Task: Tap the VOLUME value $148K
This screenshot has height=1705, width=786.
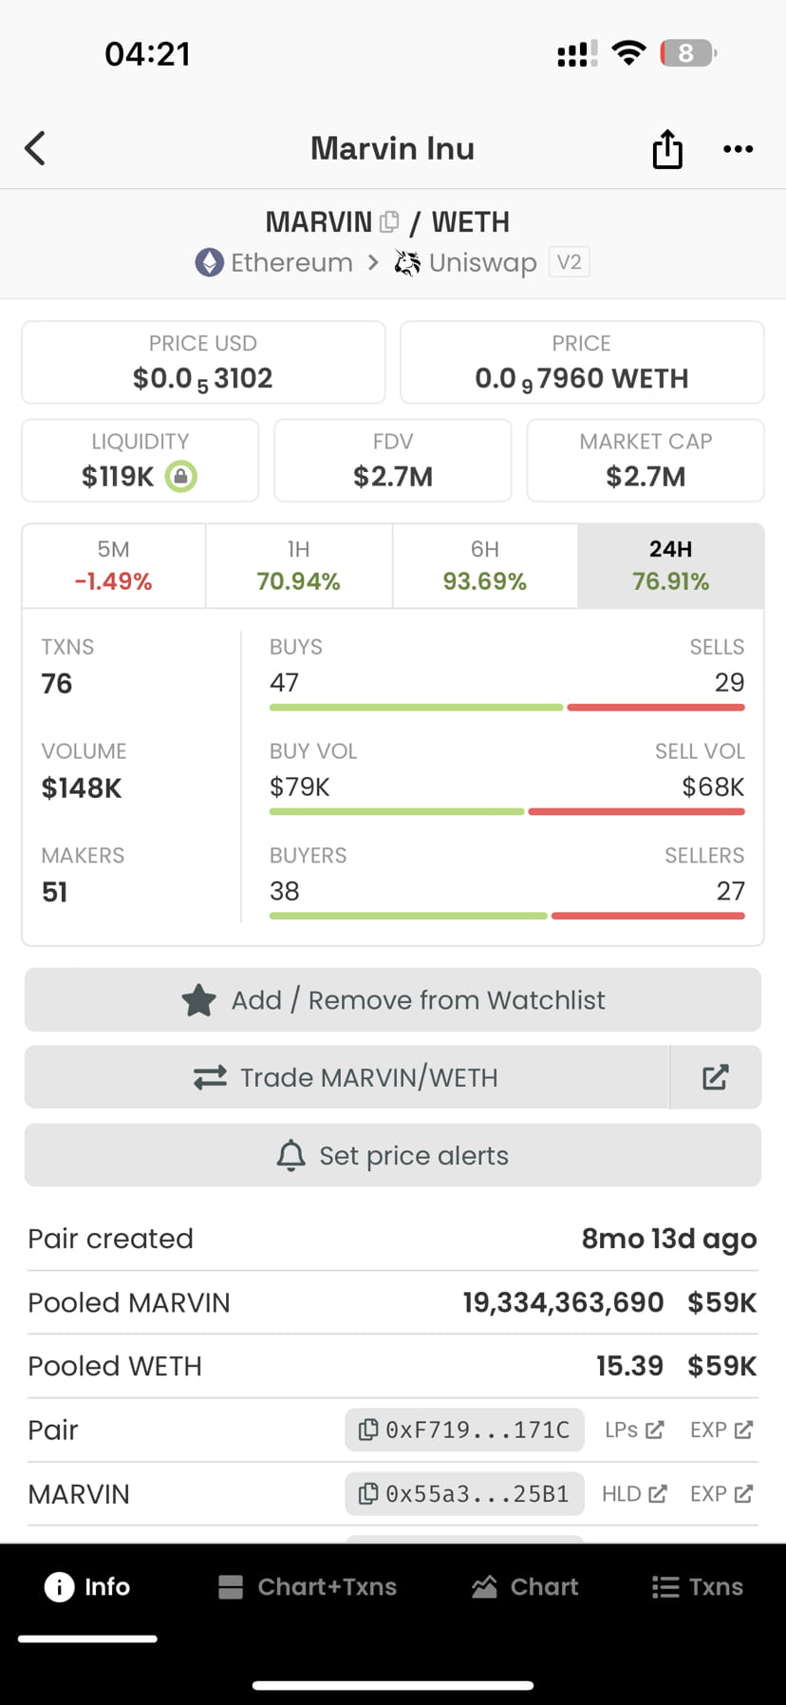Action: pos(82,788)
